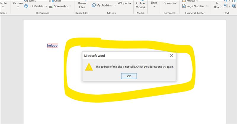Take a Screenshot from the ribbon
The width and height of the screenshot is (237, 124).
(59, 6)
